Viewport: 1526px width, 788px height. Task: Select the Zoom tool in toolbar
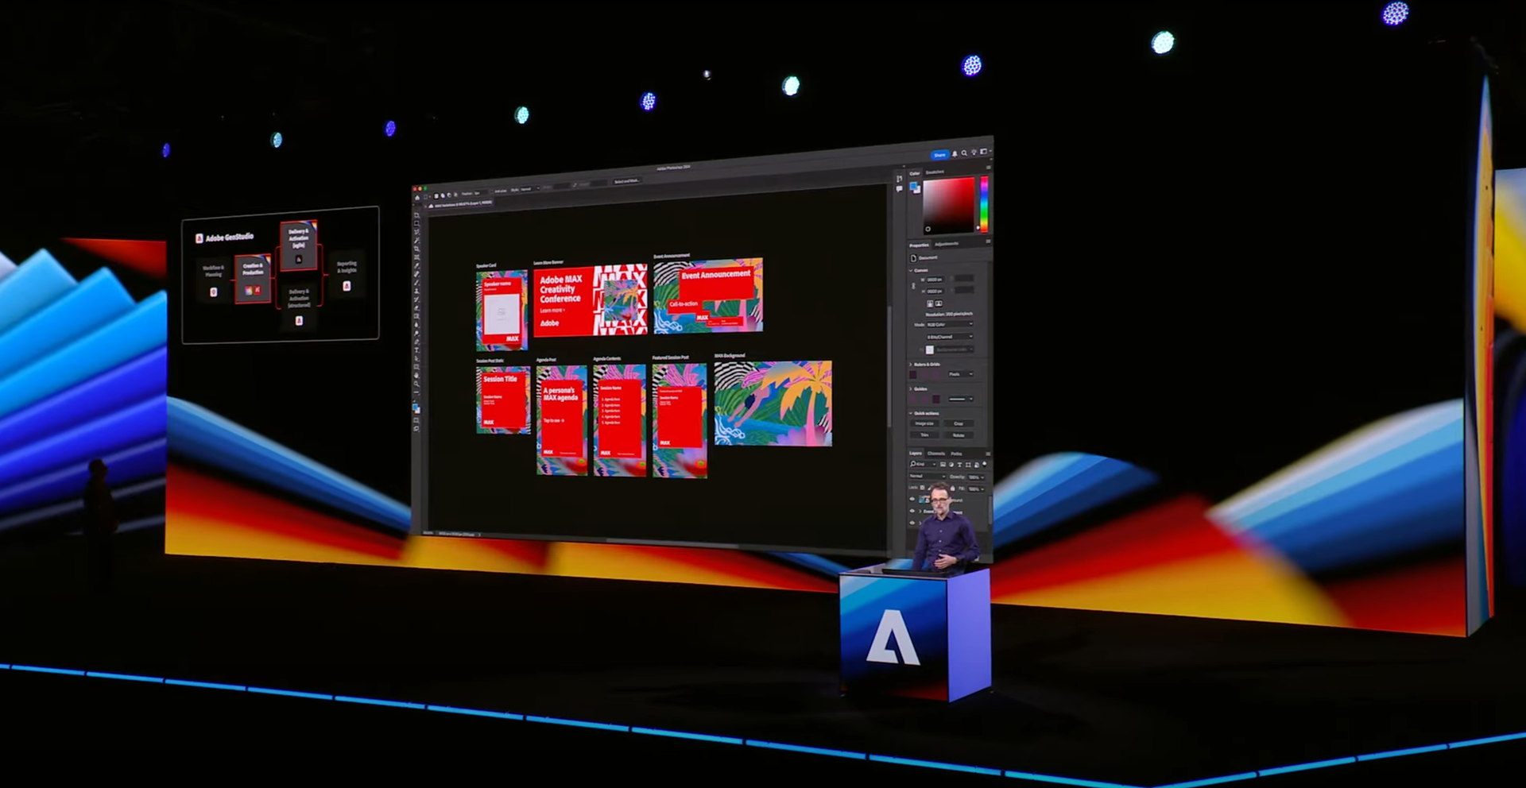(x=416, y=384)
